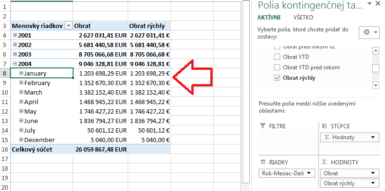The image size is (385, 191).
Task: Close the pivot table fields pane
Action: [378, 5]
